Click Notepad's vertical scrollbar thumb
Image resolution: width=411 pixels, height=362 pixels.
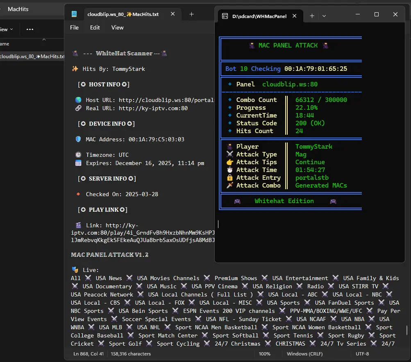(x=407, y=330)
